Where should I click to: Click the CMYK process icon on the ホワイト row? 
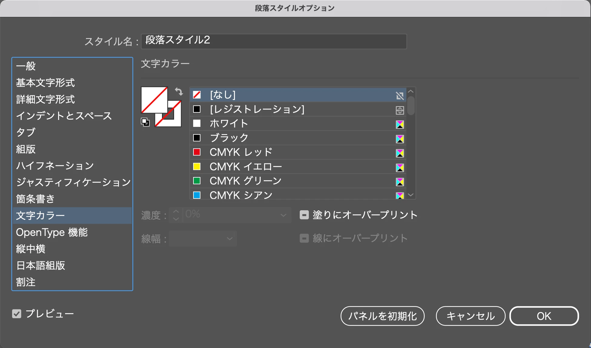coord(400,124)
